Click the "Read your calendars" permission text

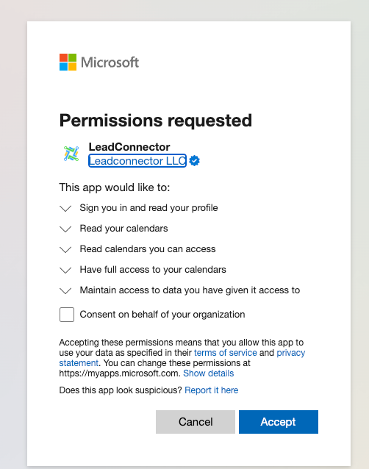(123, 229)
